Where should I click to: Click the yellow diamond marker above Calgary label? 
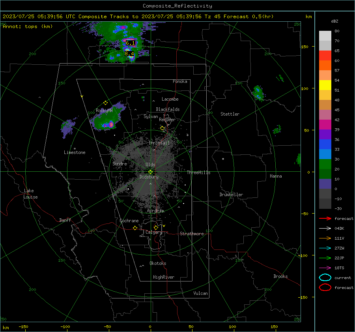[156, 227]
